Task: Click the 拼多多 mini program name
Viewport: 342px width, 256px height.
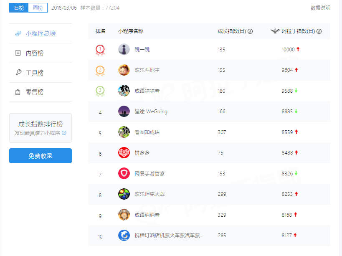Action: coord(142,153)
